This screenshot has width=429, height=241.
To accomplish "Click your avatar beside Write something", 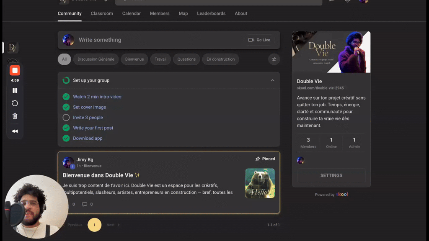I will point(68,40).
